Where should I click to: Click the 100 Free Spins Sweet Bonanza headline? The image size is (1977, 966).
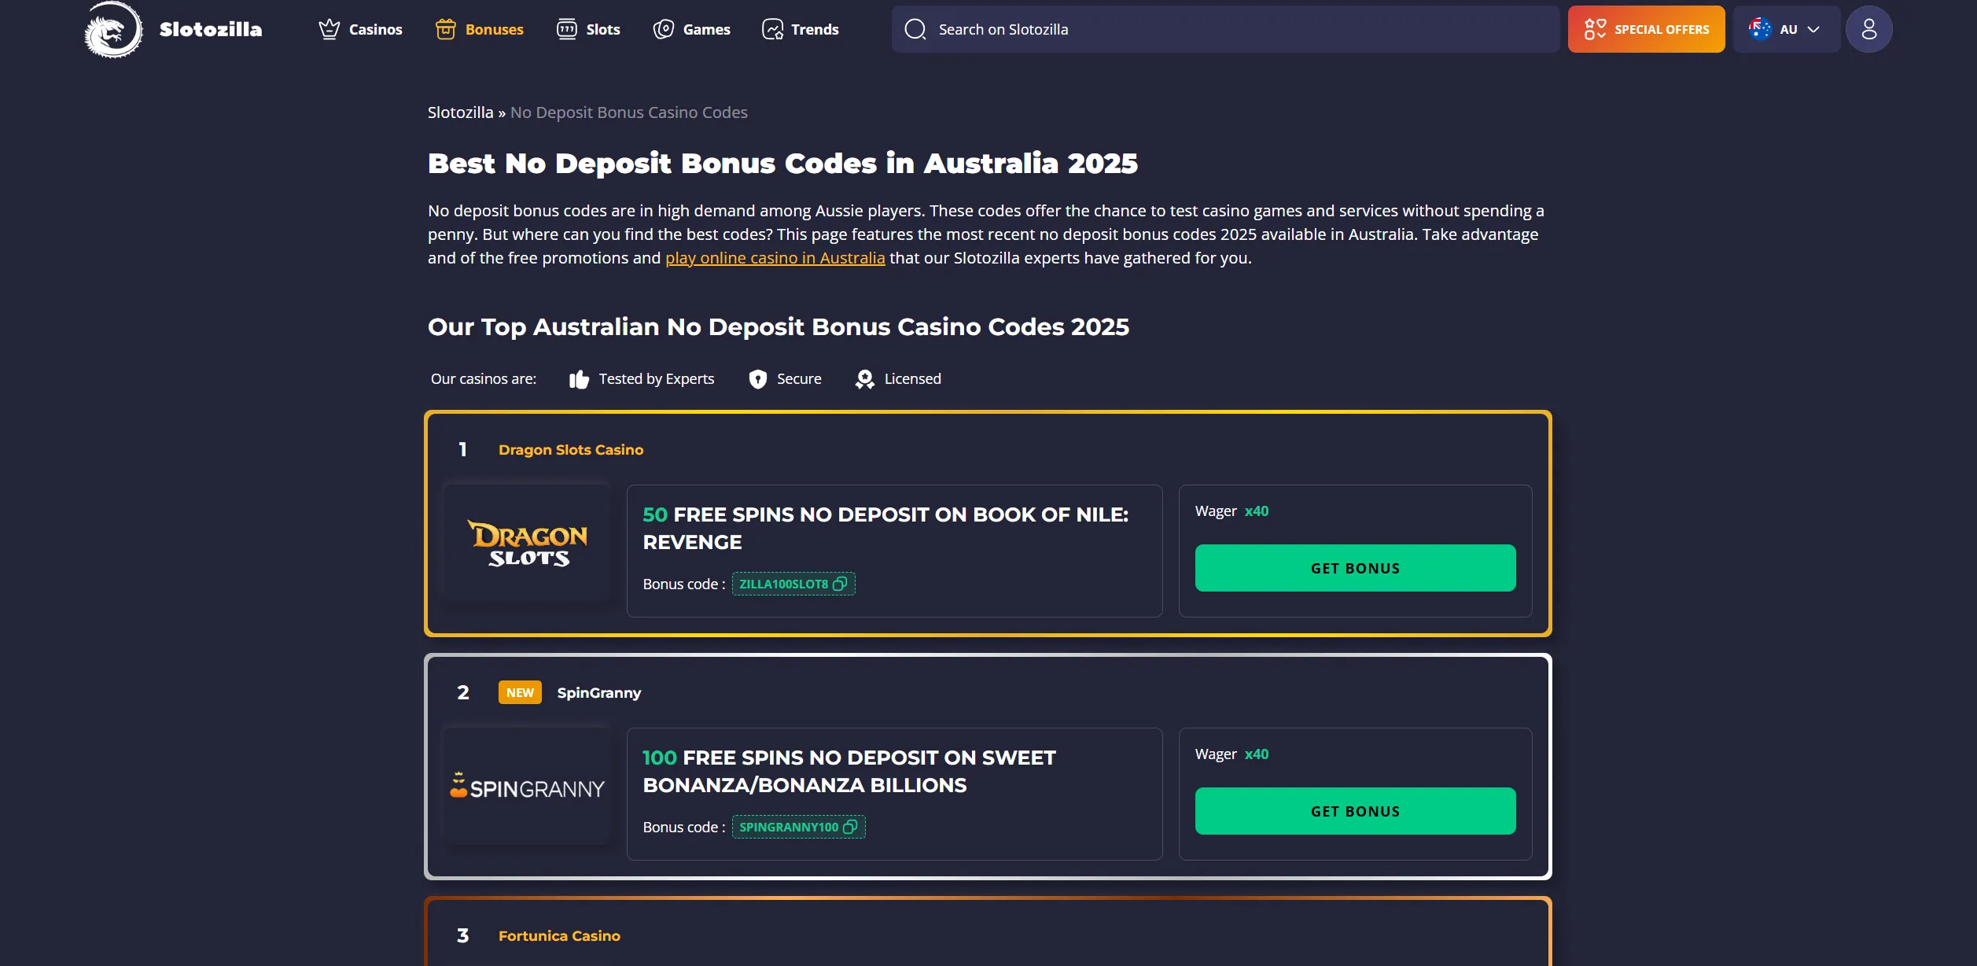point(849,772)
